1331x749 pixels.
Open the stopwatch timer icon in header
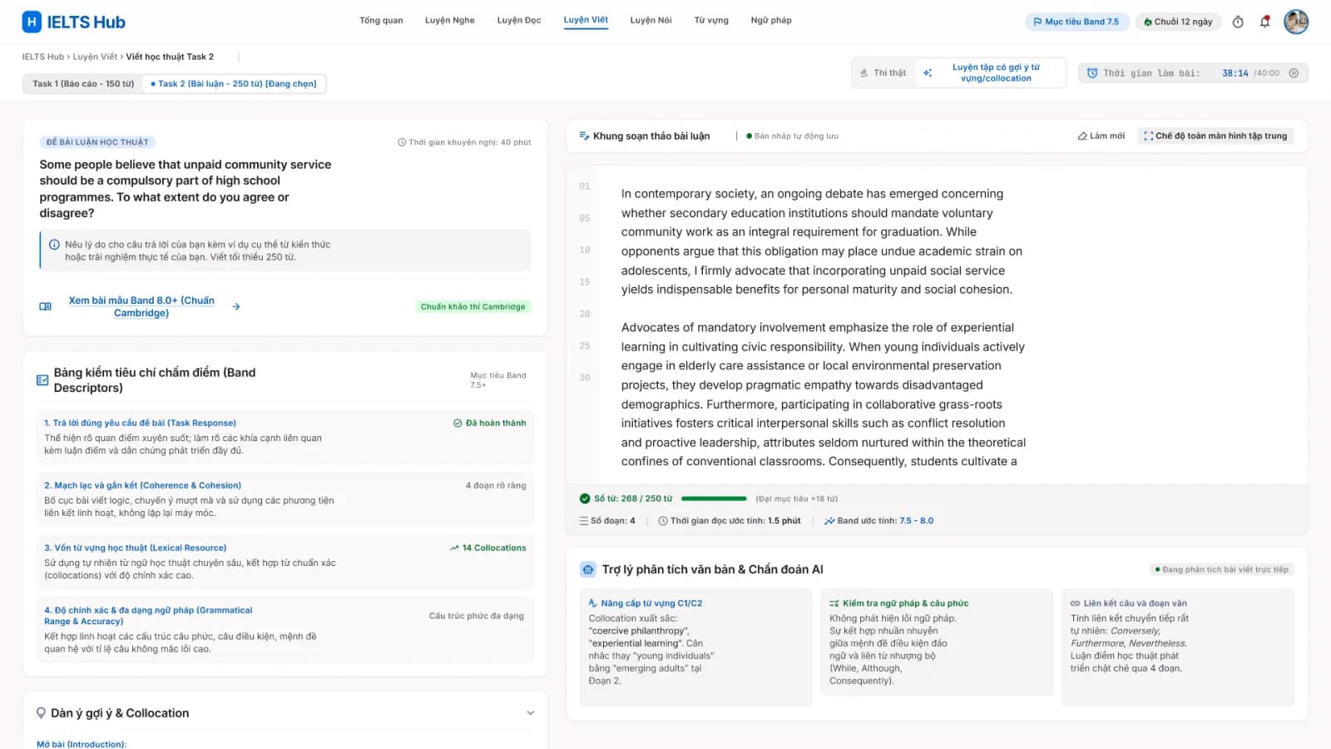[x=1238, y=22]
